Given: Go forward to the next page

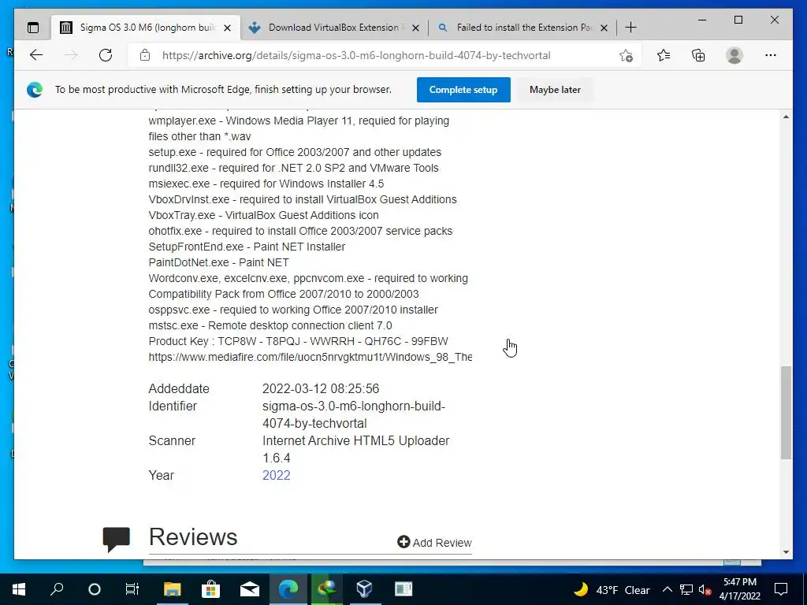Looking at the screenshot, I should 71,55.
